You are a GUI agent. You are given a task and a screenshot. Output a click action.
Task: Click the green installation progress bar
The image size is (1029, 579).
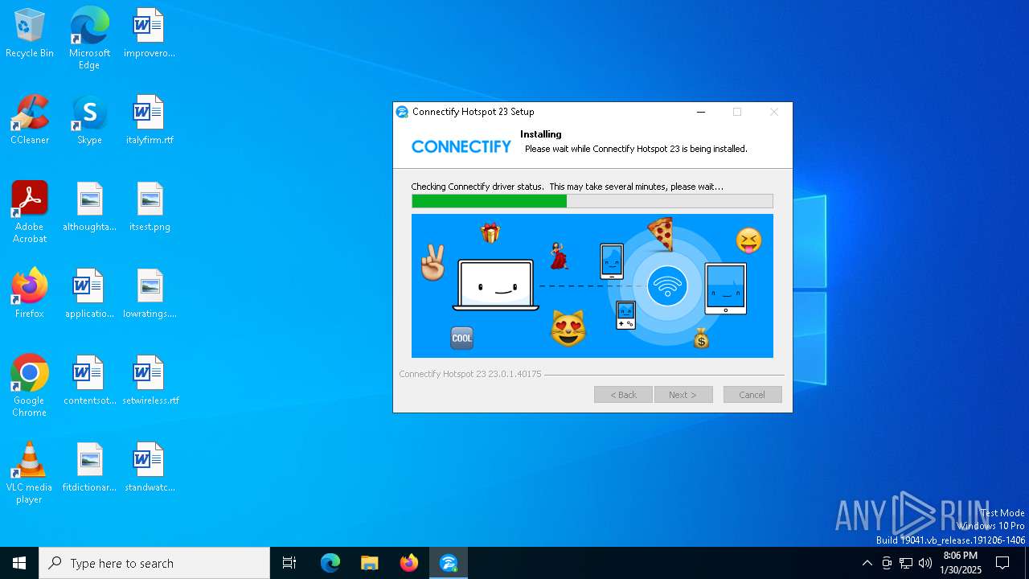(592, 201)
